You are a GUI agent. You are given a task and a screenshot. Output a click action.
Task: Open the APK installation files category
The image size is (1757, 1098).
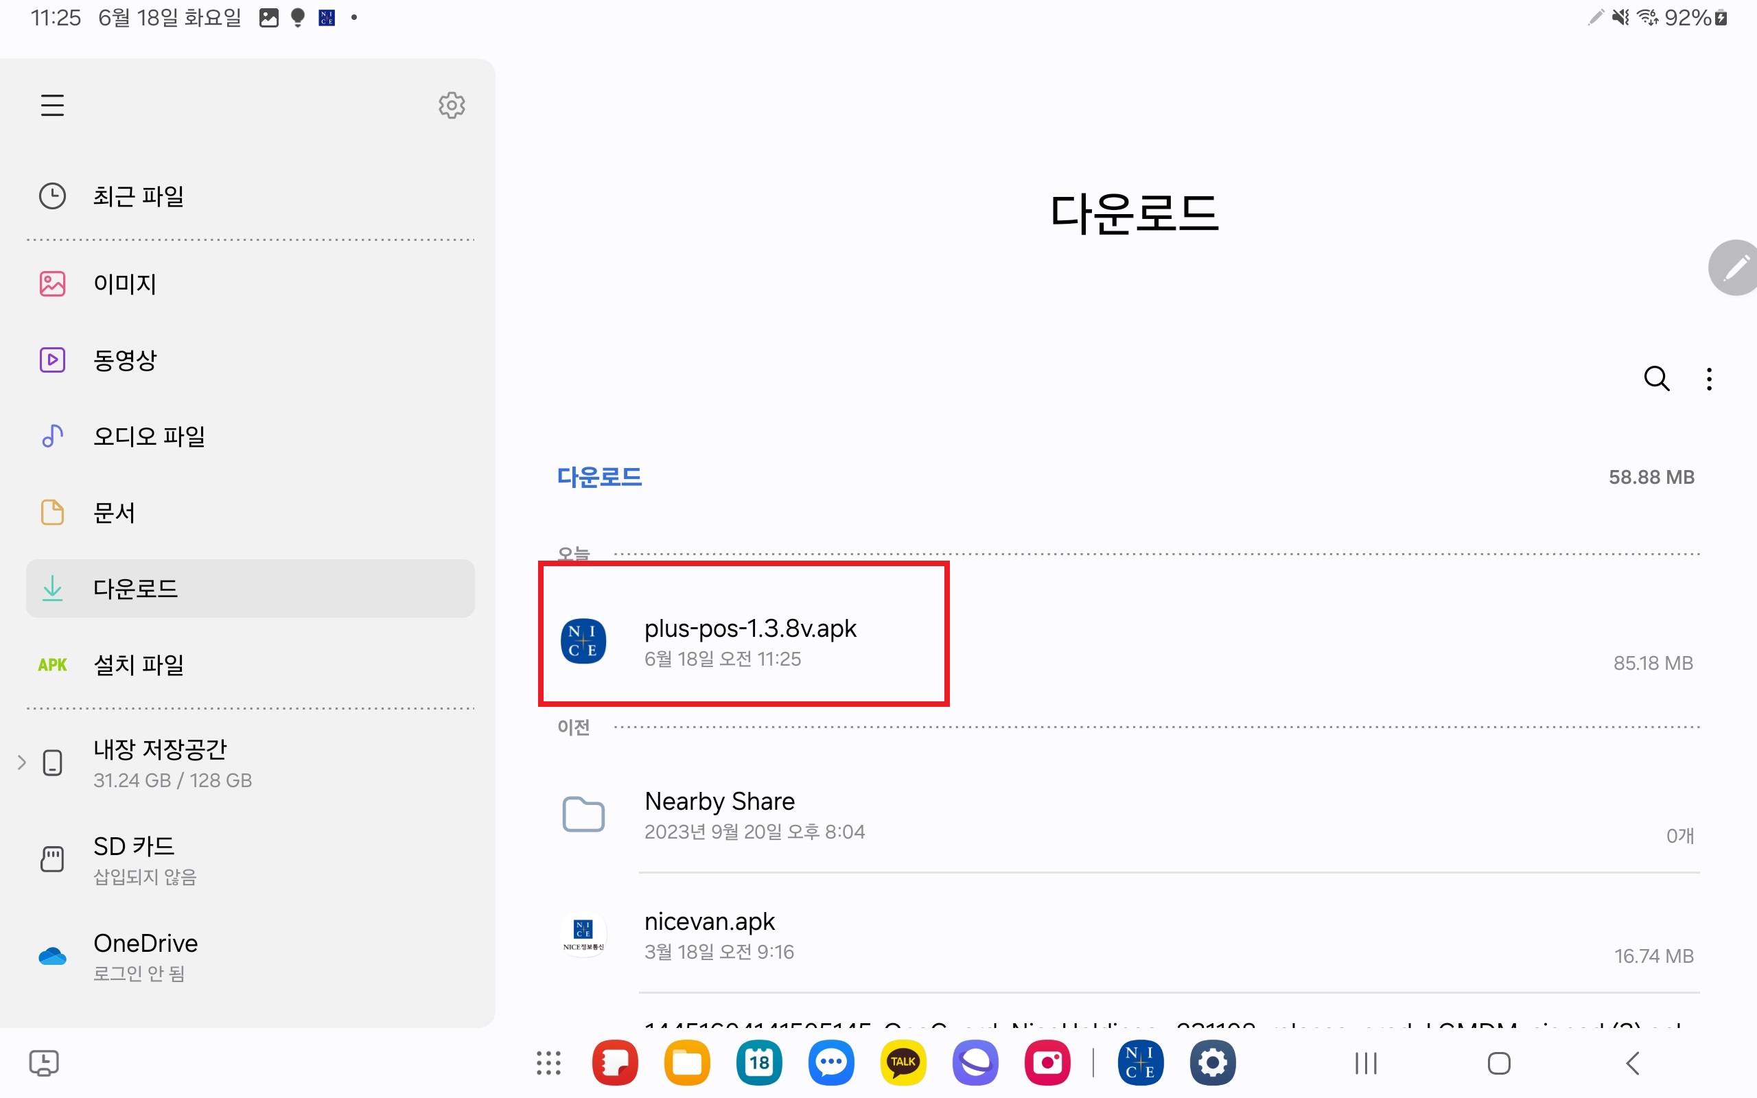click(x=138, y=664)
